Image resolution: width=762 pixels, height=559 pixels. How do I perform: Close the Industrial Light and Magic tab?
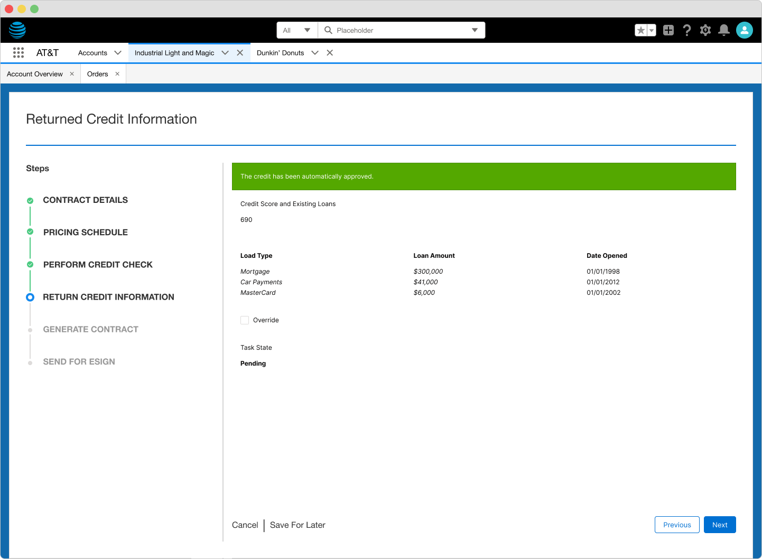pos(240,53)
